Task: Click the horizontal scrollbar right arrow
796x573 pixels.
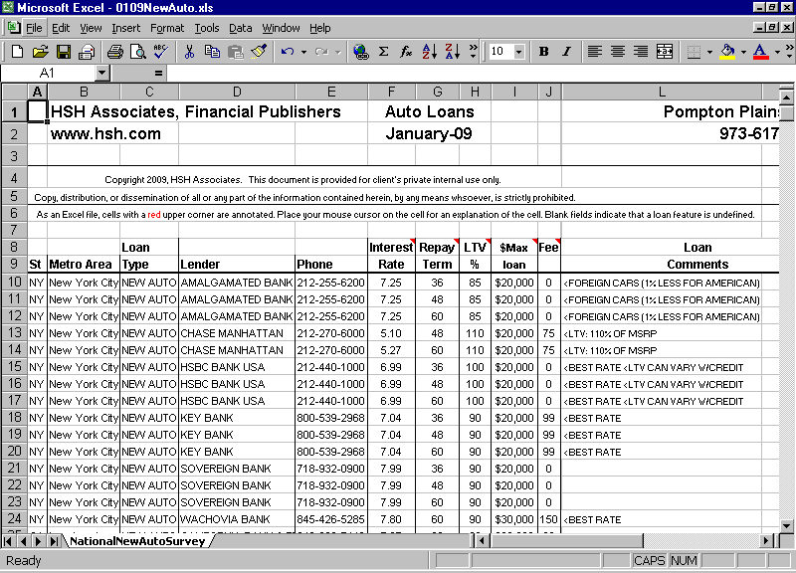Action: (x=766, y=541)
